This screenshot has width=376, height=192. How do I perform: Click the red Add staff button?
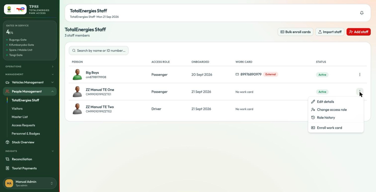point(359,32)
